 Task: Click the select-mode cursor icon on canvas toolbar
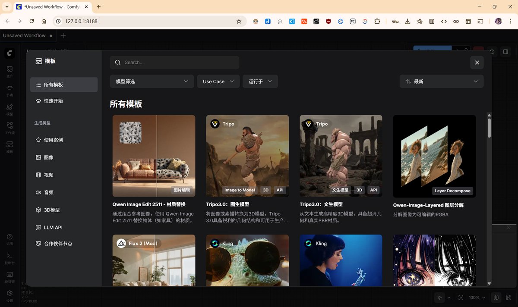(439, 298)
